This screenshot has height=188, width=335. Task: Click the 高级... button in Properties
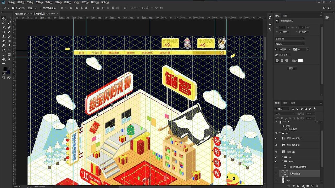coord(292,68)
